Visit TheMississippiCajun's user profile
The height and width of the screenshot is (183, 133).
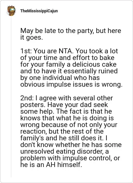39,11
